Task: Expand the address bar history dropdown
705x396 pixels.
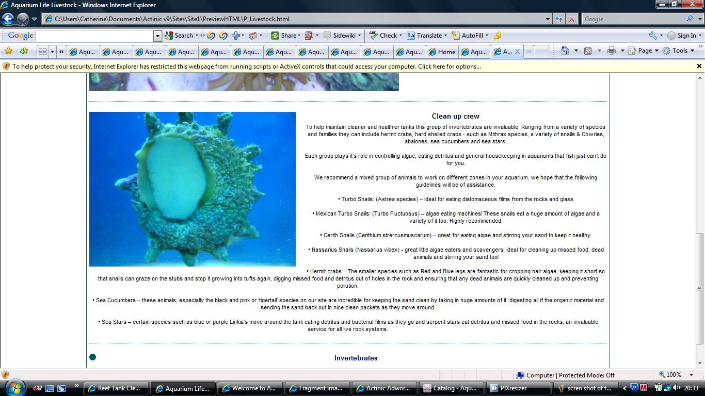Action: tap(548, 19)
